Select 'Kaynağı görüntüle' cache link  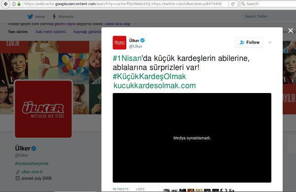tap(87, 32)
